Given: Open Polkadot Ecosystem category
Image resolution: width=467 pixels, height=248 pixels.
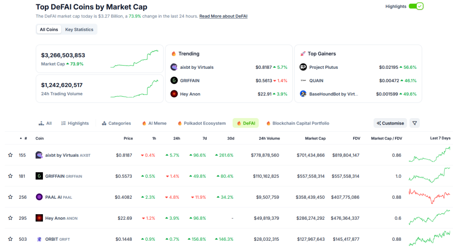Looking at the screenshot, I should pyautogui.click(x=202, y=123).
